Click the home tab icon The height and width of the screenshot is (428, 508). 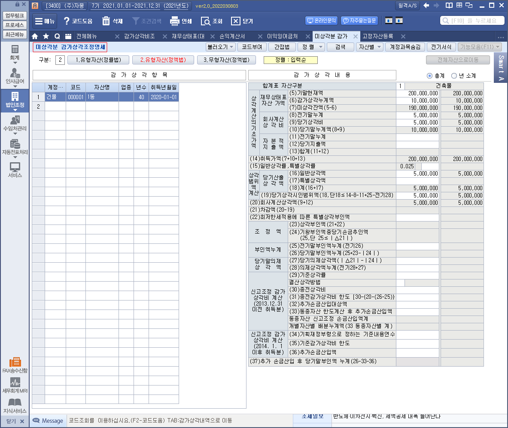[35, 36]
